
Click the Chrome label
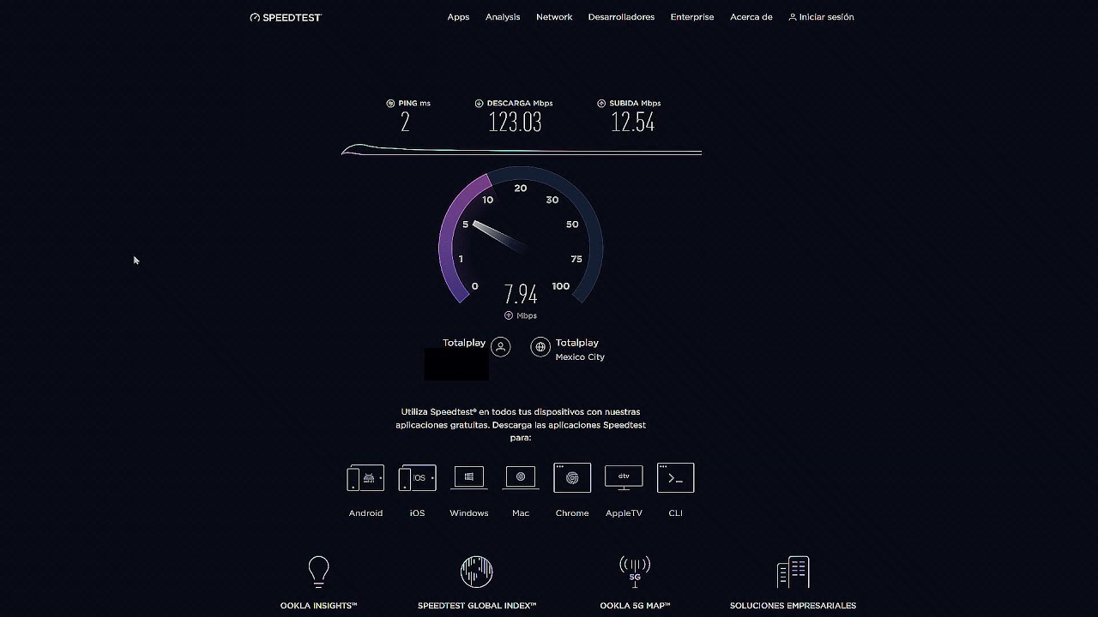coord(572,513)
